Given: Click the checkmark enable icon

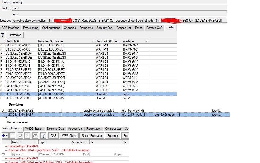Looking at the screenshot, I should (x=20, y=136).
